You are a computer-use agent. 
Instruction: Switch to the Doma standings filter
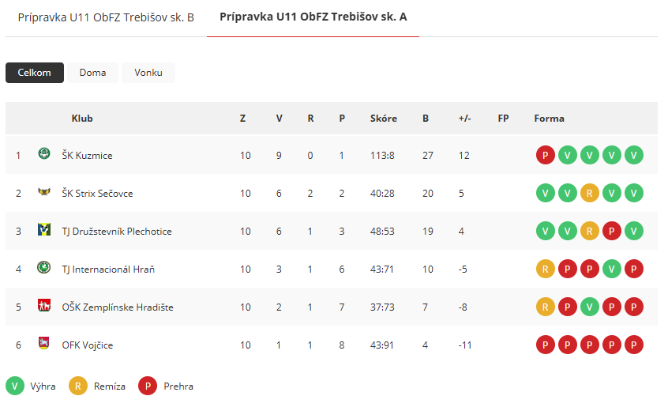(92, 73)
